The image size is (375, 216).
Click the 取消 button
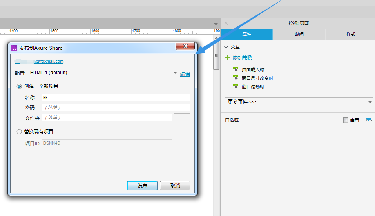pos(175,186)
